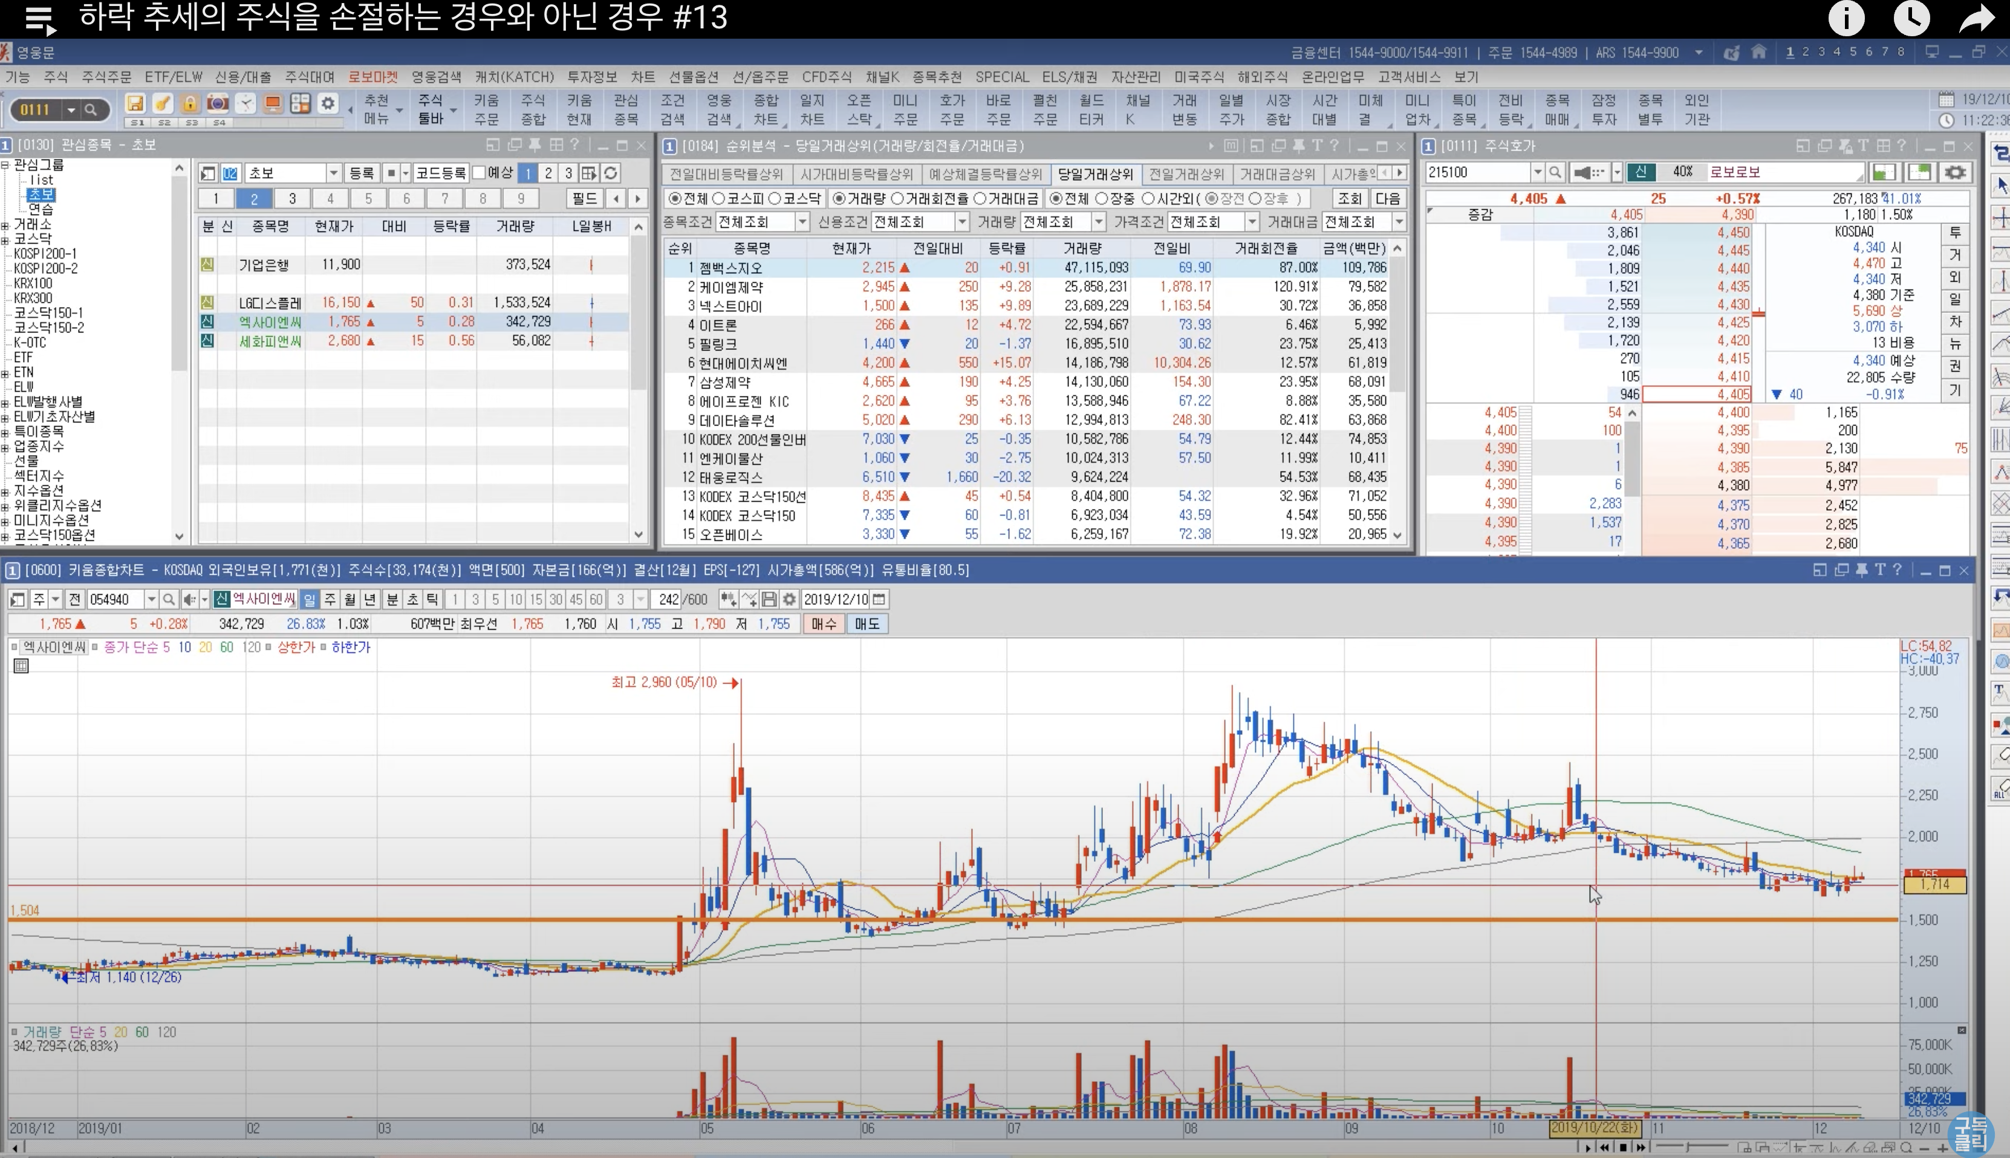Click the 조회 search button in the ranking panel
This screenshot has height=1158, width=2010.
click(1350, 198)
